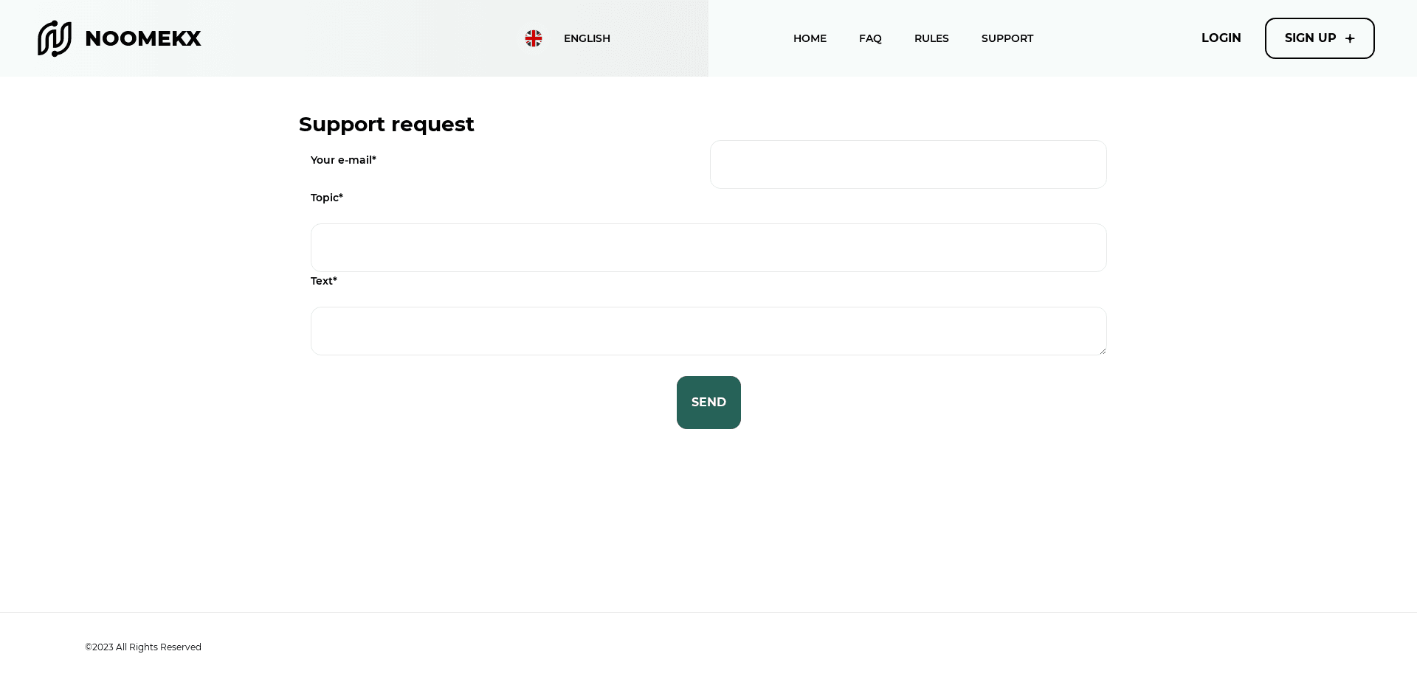Click the NOOMEKX brand wordmark

pos(143,38)
